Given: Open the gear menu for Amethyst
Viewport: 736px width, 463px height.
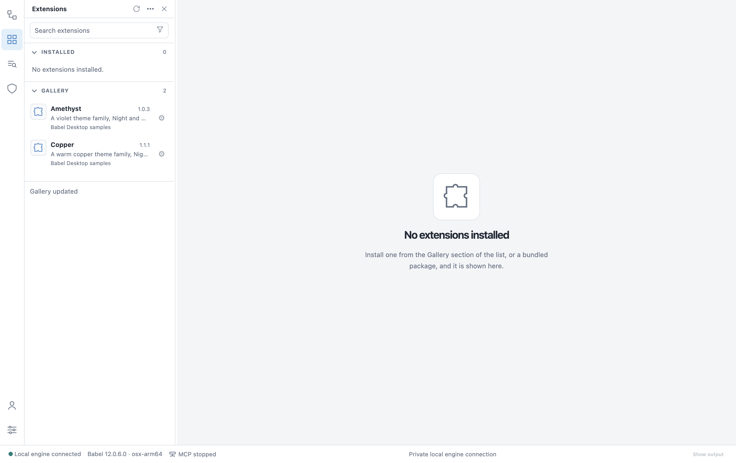Looking at the screenshot, I should click(x=162, y=118).
